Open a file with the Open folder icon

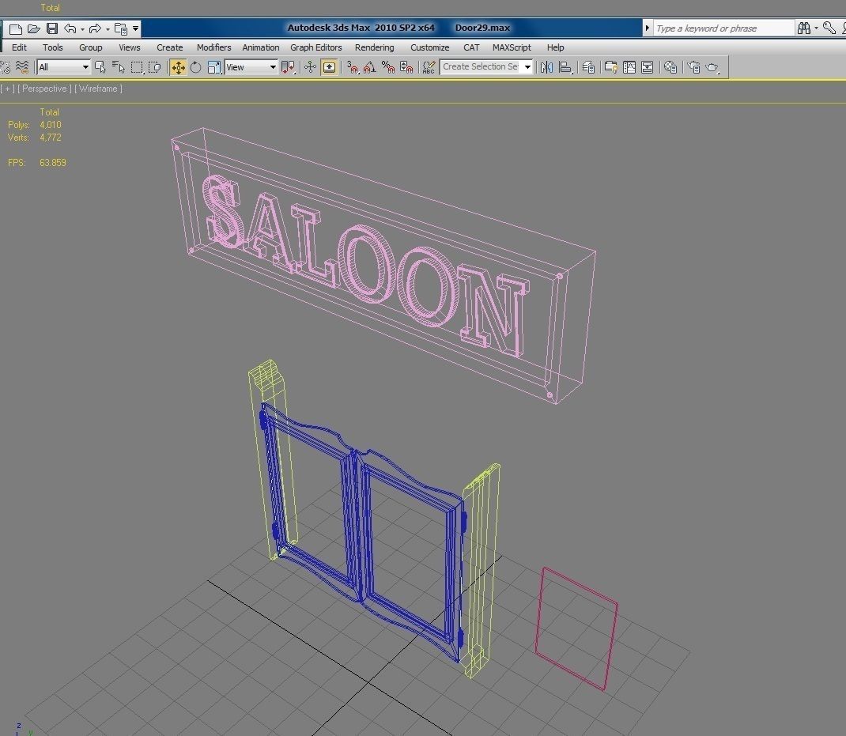(33, 28)
